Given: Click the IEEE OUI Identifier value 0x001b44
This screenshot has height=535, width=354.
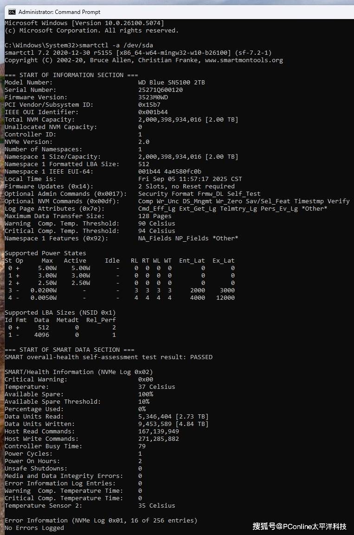Looking at the screenshot, I should [153, 112].
